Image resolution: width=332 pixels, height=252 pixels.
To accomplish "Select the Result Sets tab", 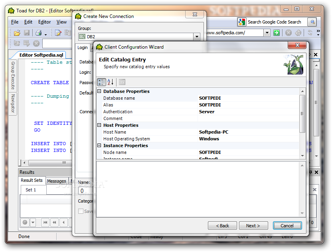I will click(x=32, y=180).
